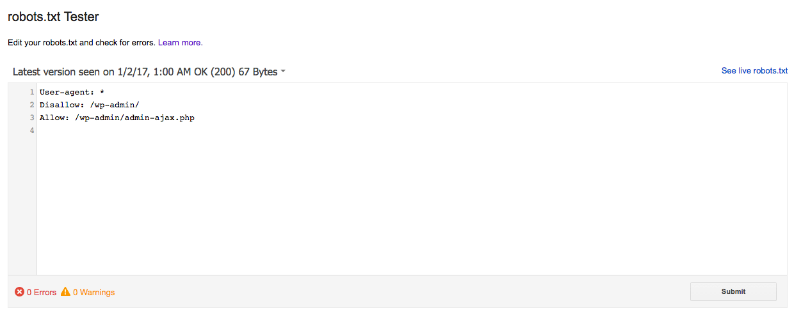Select line number 4 in the gutter
The width and height of the screenshot is (794, 315).
(x=31, y=130)
